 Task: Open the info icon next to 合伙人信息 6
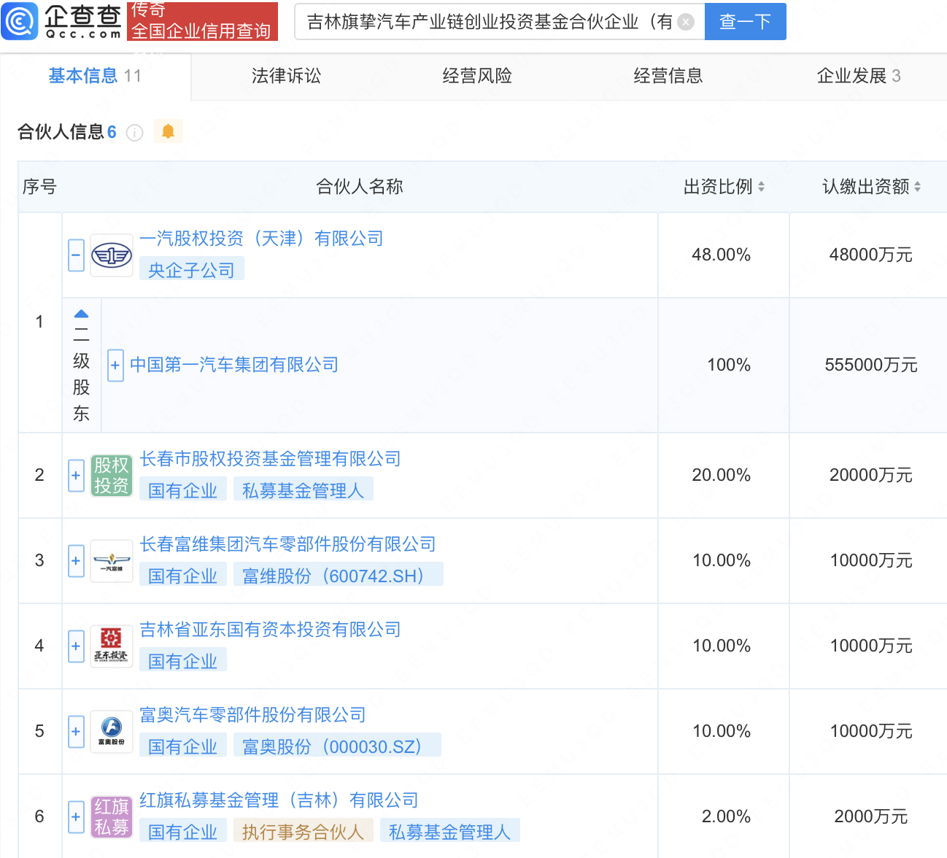[134, 132]
